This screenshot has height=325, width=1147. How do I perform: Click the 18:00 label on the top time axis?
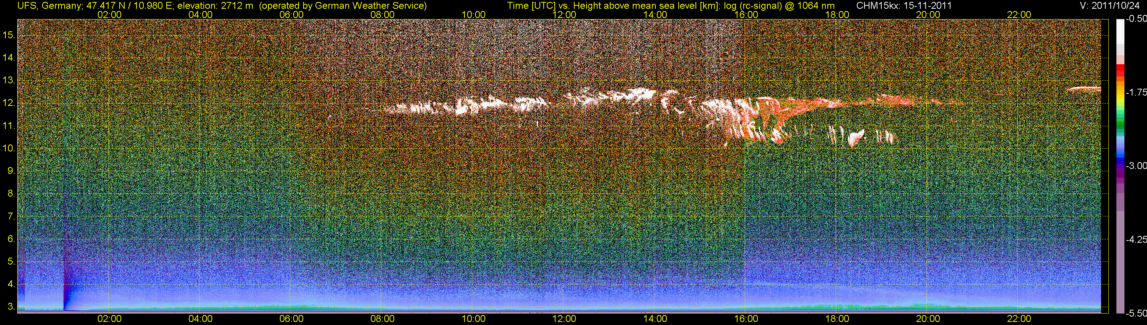(x=837, y=15)
